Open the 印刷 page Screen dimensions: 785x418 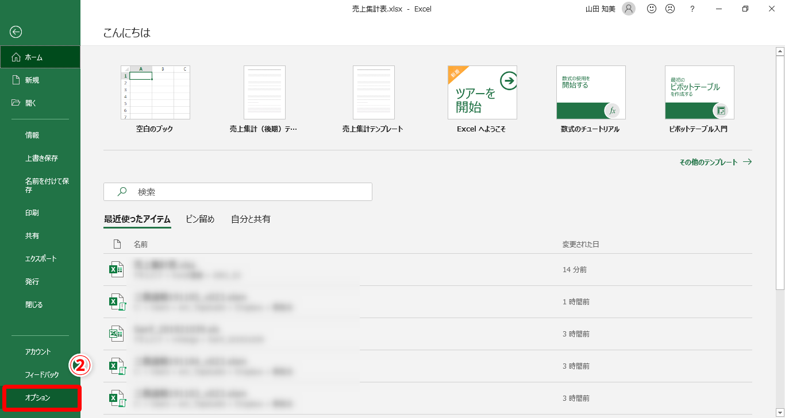tap(40, 213)
